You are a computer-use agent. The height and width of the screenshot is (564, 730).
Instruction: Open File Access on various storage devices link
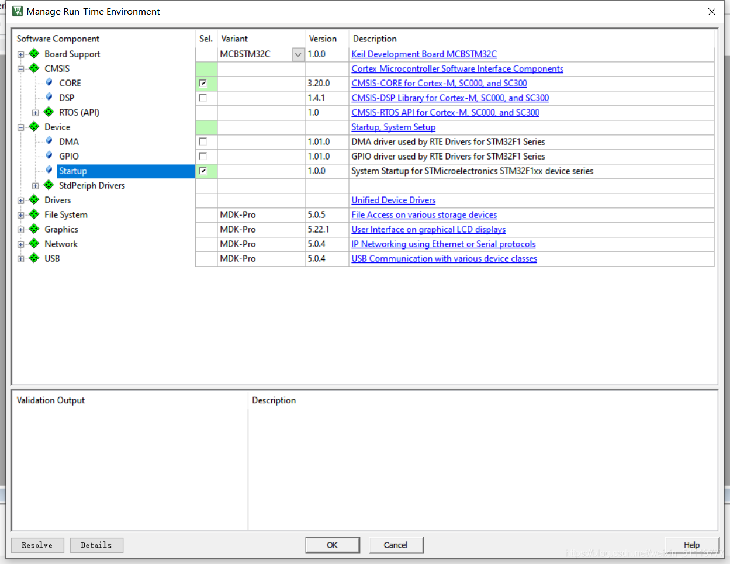424,214
